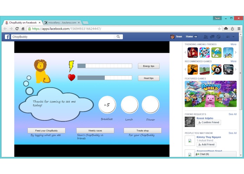Click the lion ChopBuddy character
The height and width of the screenshot is (174, 244).
coord(42,71)
